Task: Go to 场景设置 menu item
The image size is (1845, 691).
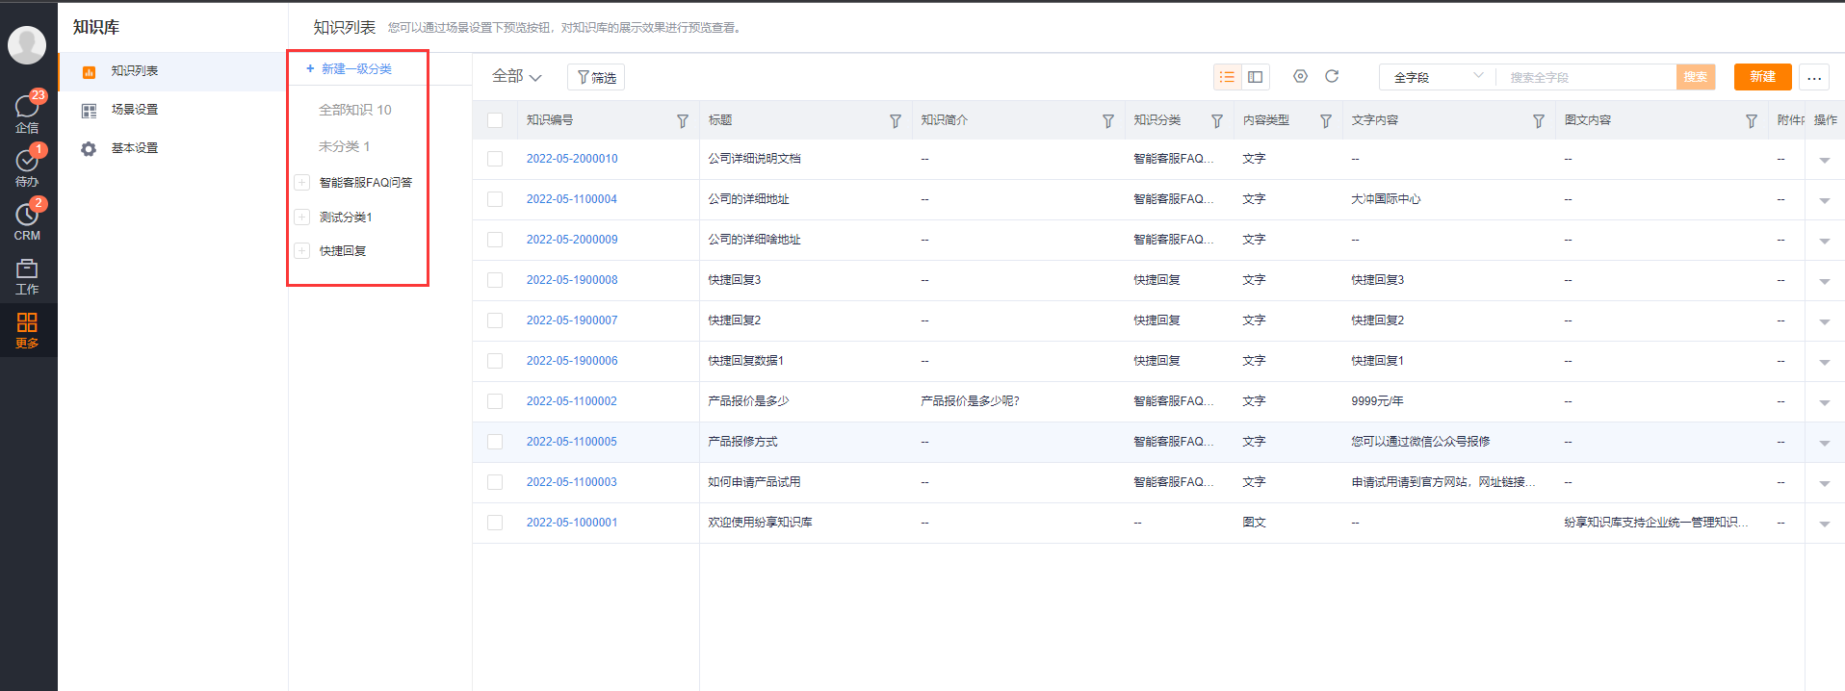Action: tap(134, 110)
